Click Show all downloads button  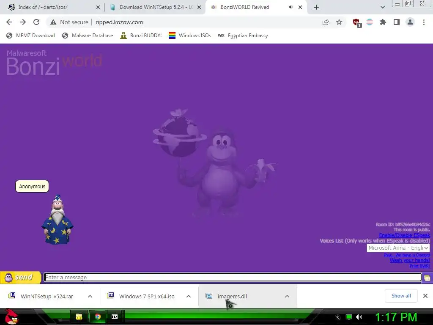(401, 296)
